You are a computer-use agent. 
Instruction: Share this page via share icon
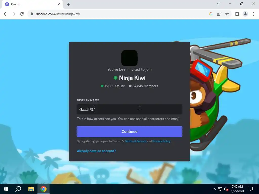point(219,14)
